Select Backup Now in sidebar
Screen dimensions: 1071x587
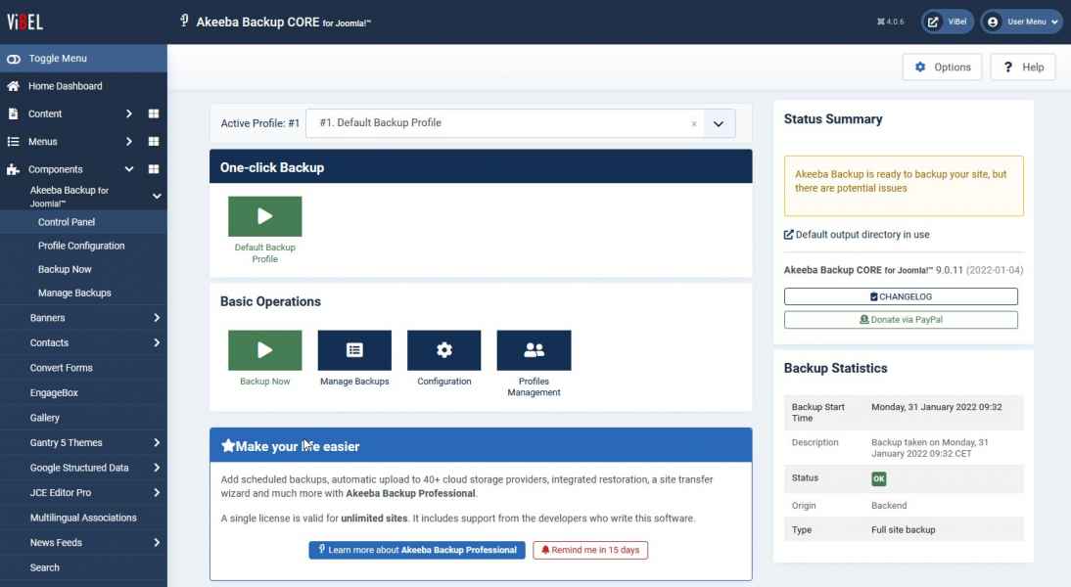tap(65, 269)
